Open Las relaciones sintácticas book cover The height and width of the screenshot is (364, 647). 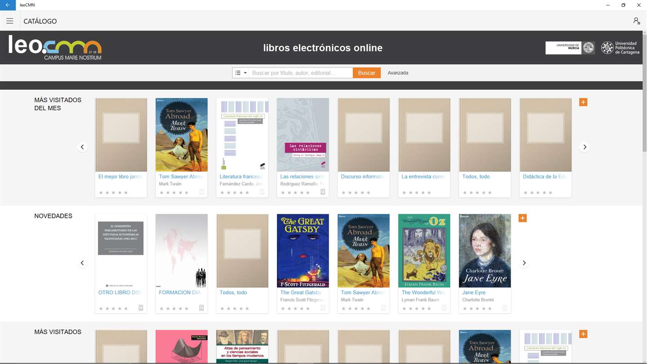pyautogui.click(x=303, y=135)
